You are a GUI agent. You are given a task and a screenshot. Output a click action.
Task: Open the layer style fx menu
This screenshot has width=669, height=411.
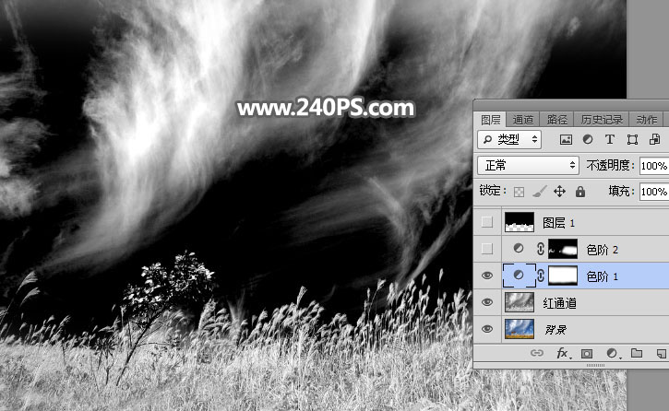click(561, 353)
